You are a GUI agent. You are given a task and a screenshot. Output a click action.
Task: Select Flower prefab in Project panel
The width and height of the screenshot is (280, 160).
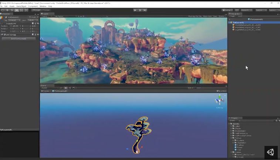tap(239, 147)
